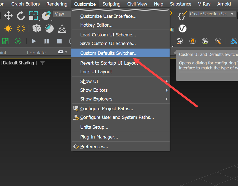Choose Customize User Interface
238x186 pixels.
coord(120,16)
